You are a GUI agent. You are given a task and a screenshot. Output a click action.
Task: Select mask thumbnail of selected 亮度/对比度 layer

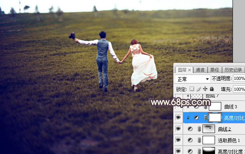pyautogui.click(x=215, y=118)
